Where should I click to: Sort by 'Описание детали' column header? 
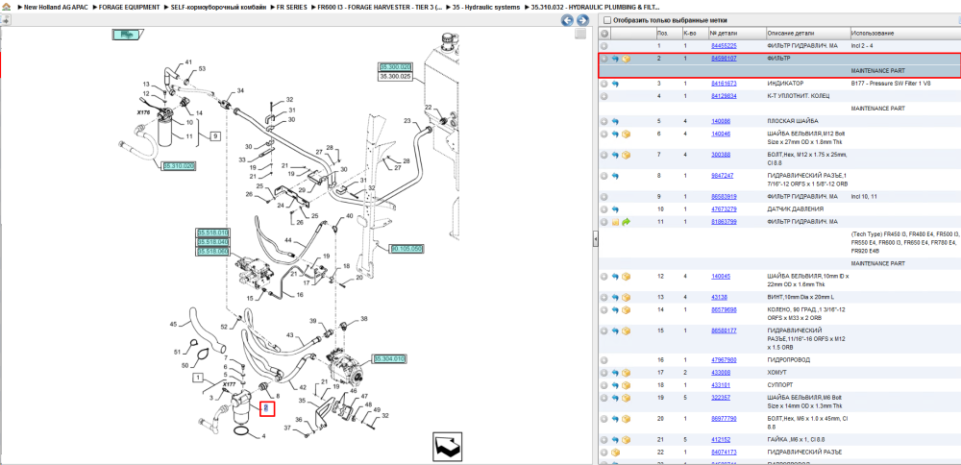807,33
